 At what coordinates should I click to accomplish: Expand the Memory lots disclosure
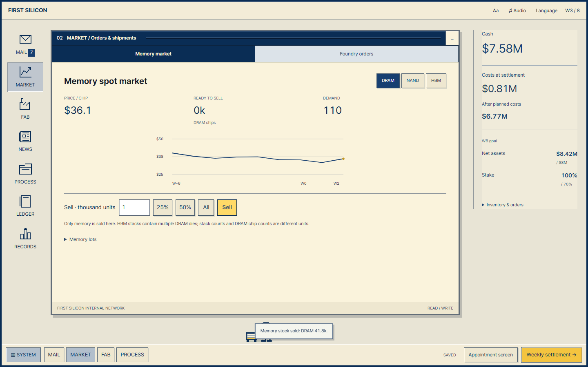point(80,239)
